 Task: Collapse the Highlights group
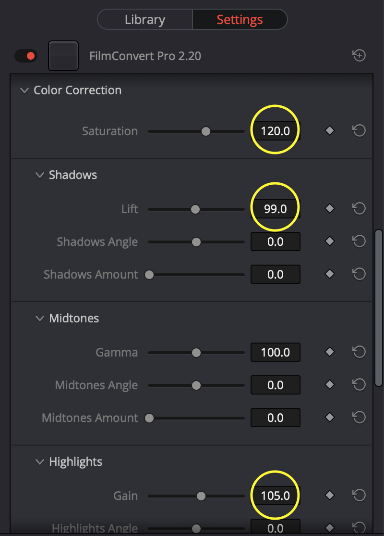[x=40, y=461]
